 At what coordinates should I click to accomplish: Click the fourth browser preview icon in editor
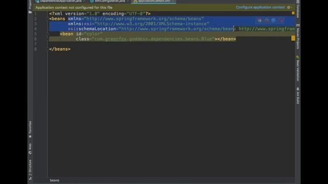tap(280, 20)
